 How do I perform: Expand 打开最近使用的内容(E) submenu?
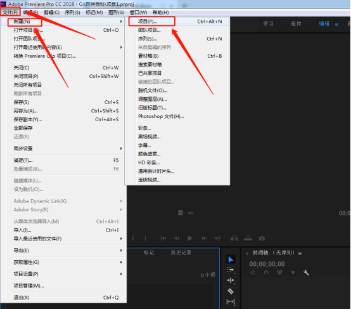[63, 48]
